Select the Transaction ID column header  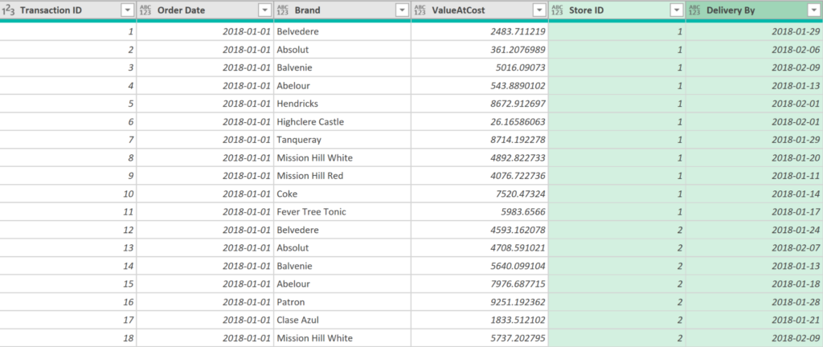coord(68,10)
